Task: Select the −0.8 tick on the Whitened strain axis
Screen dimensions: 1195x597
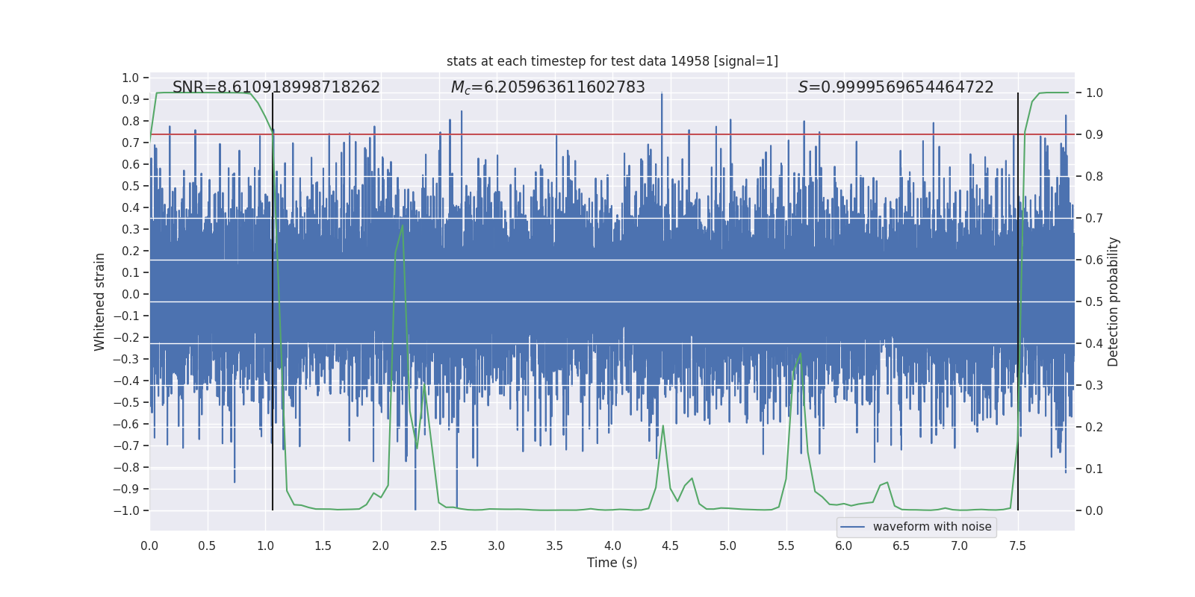Action: (x=126, y=468)
